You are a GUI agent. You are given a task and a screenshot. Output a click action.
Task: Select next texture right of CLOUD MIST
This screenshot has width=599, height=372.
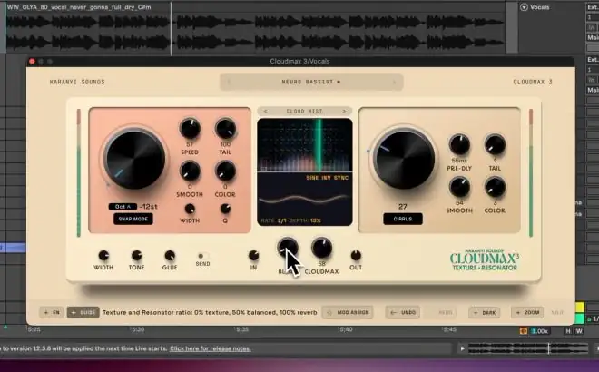pyautogui.click(x=344, y=111)
